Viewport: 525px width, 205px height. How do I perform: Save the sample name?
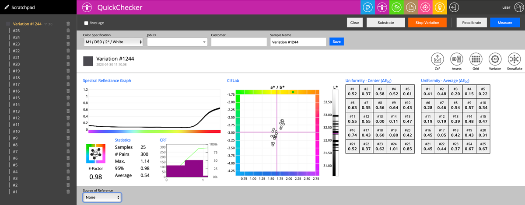point(336,42)
